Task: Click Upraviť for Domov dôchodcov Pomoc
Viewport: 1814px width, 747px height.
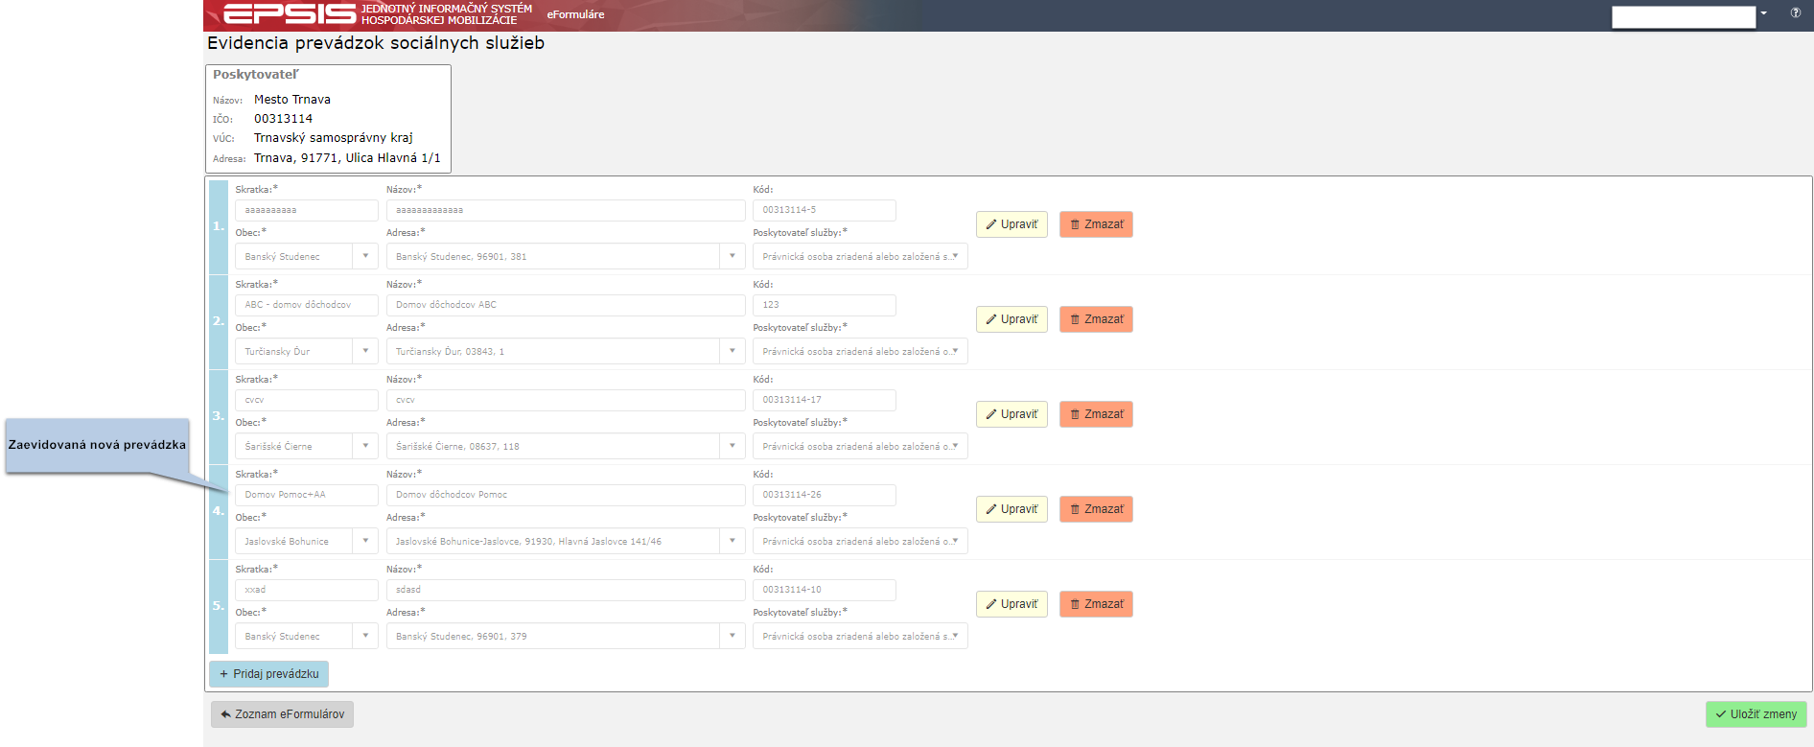Action: click(1012, 509)
